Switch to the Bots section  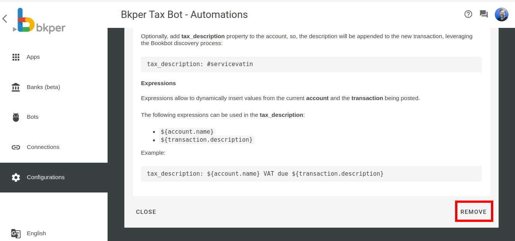tap(32, 116)
